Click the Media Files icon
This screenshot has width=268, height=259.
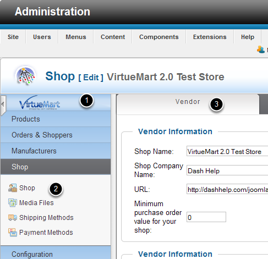click(13, 203)
